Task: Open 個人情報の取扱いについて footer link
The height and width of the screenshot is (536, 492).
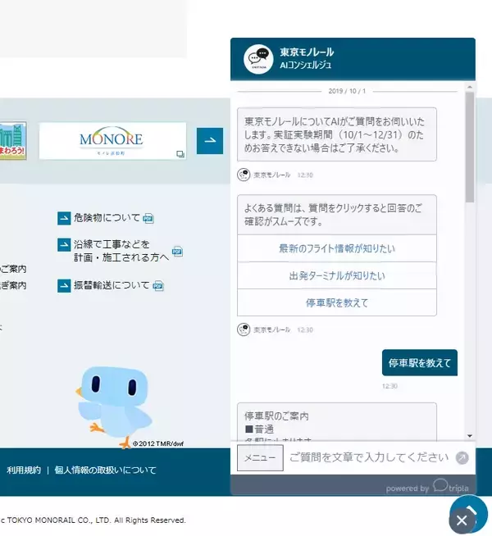Action: (105, 470)
